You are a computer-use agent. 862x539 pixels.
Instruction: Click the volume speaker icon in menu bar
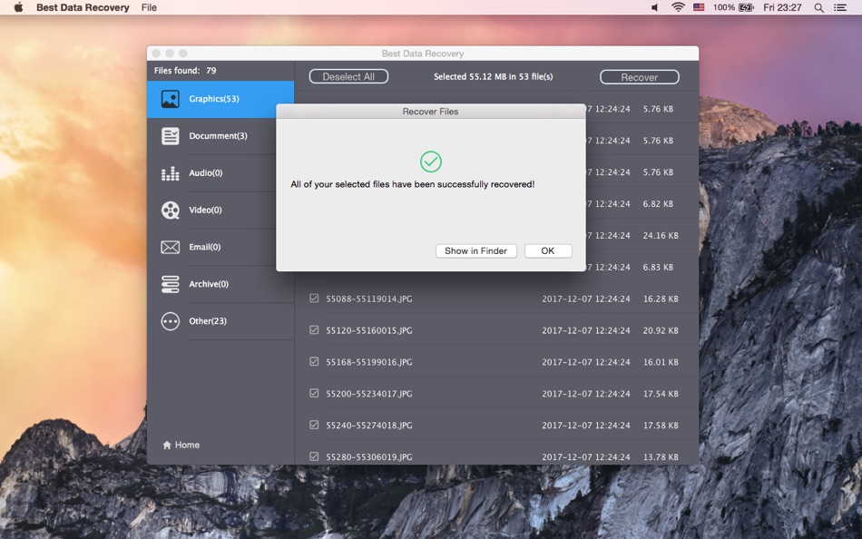pyautogui.click(x=654, y=7)
